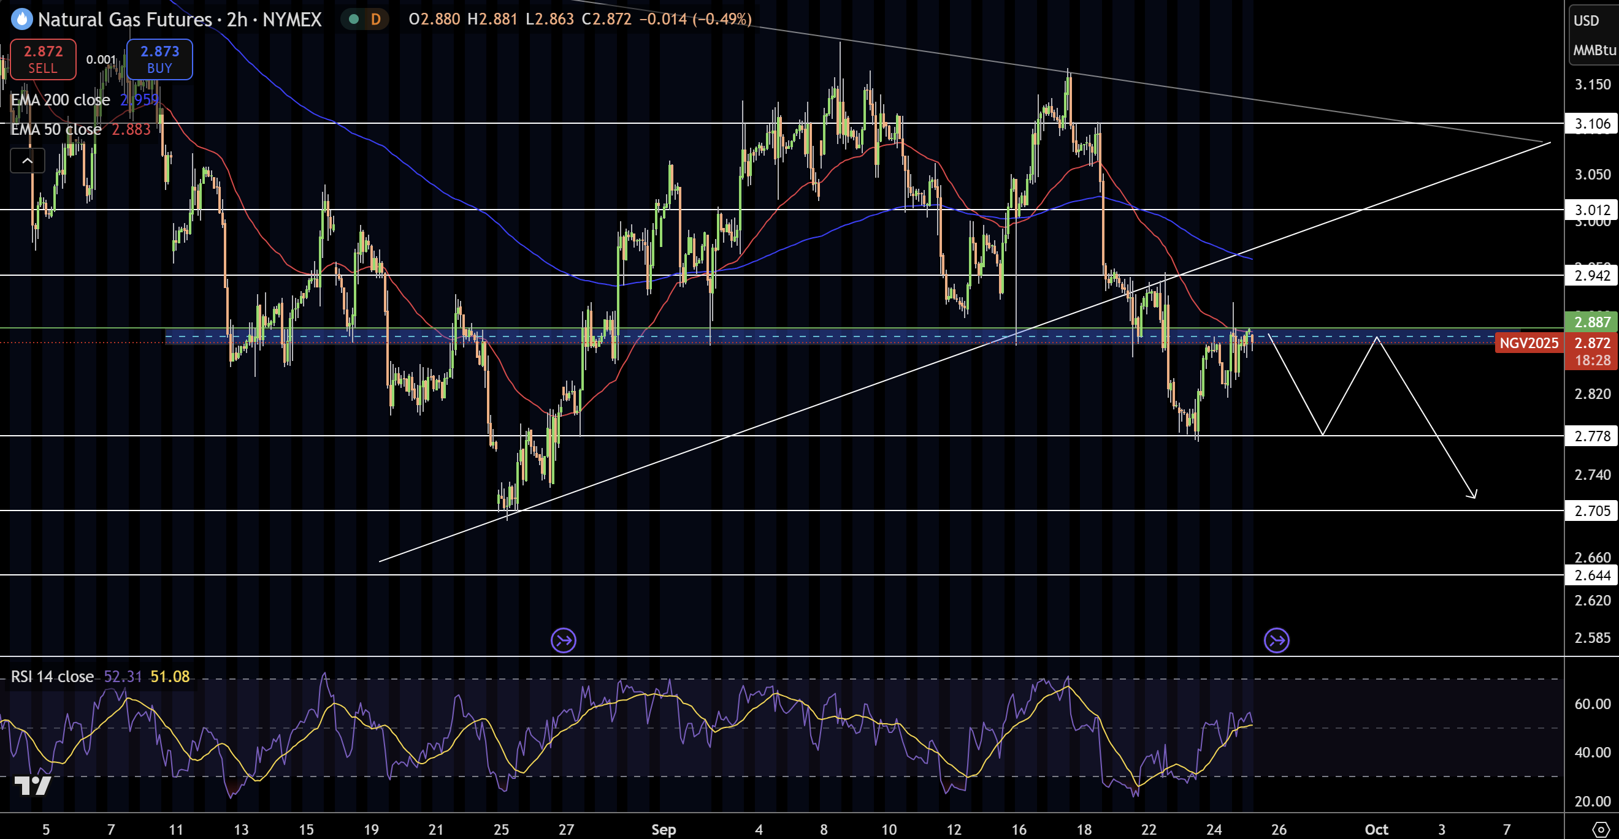Click the Natural Gas flame symbol icon
The width and height of the screenshot is (1619, 839).
pos(22,20)
